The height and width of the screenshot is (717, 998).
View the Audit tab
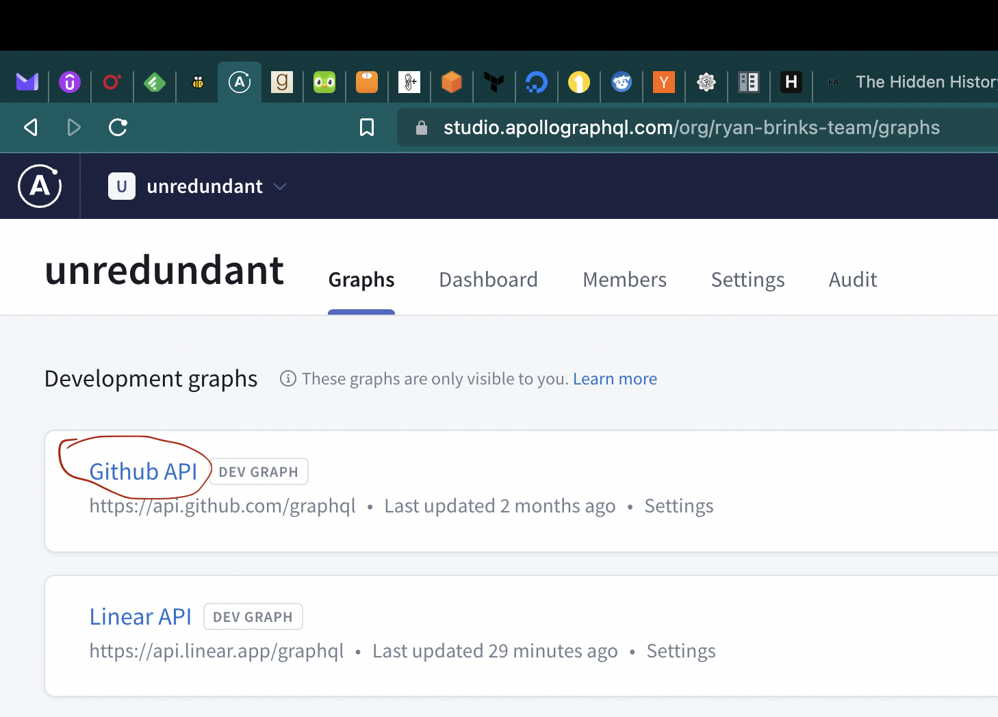click(x=853, y=280)
